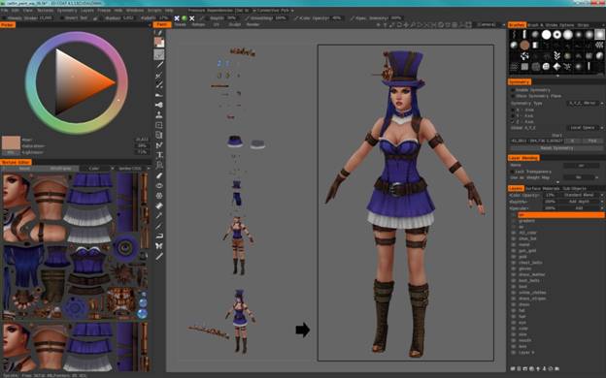Select the solid white circle brush alpha
The image size is (606, 378).
click(546, 35)
